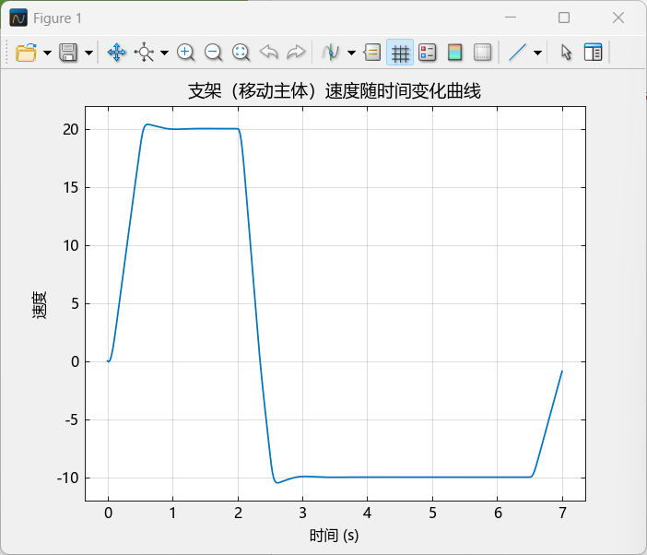This screenshot has width=647, height=555.
Task: Toggle the axes box outline icon
Action: click(482, 53)
